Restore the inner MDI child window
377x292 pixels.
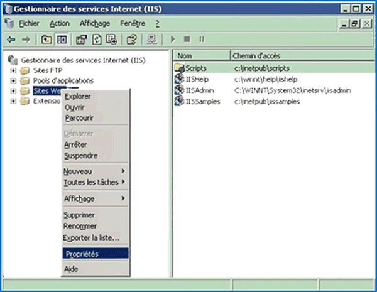[355, 24]
